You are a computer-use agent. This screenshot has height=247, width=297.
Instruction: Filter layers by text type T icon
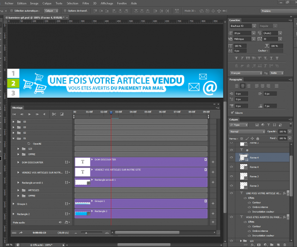[x=268, y=125]
